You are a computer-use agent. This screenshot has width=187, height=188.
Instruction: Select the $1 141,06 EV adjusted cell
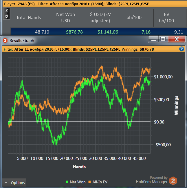[108, 32]
